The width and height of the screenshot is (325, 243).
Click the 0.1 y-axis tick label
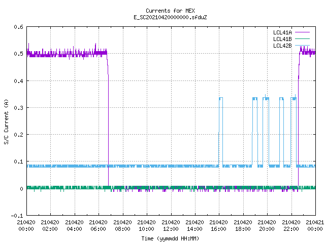(x=18, y=161)
